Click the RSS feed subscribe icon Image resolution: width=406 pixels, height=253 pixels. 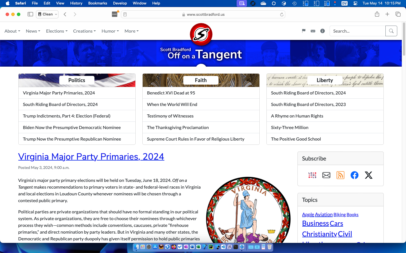pos(340,175)
